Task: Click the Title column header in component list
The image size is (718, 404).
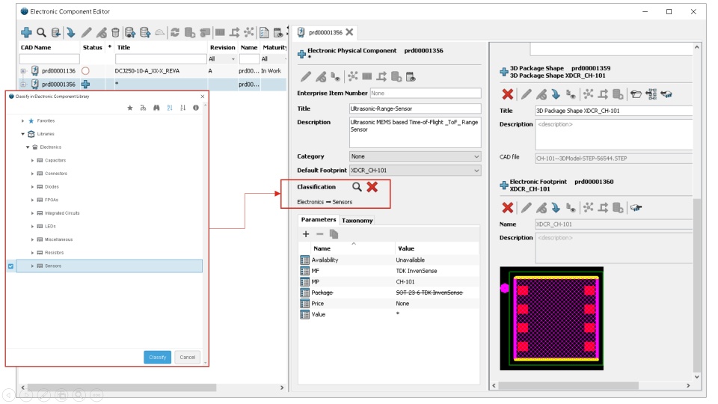Action: (123, 48)
